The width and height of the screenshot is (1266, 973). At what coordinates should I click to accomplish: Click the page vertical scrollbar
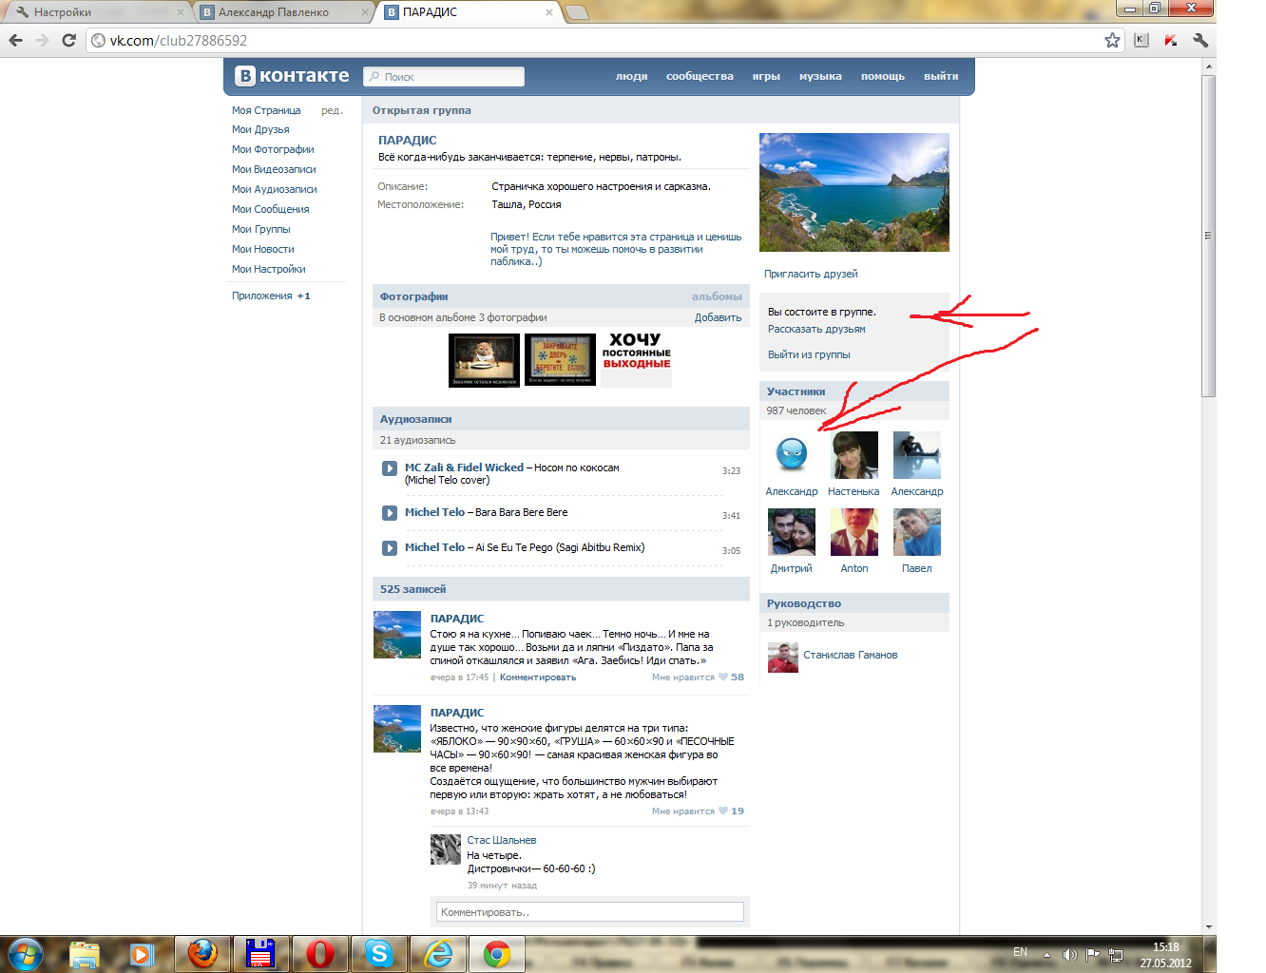[x=1209, y=236]
